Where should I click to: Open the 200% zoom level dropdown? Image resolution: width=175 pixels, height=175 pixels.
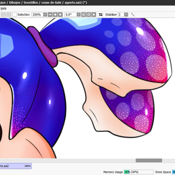pos(45,15)
